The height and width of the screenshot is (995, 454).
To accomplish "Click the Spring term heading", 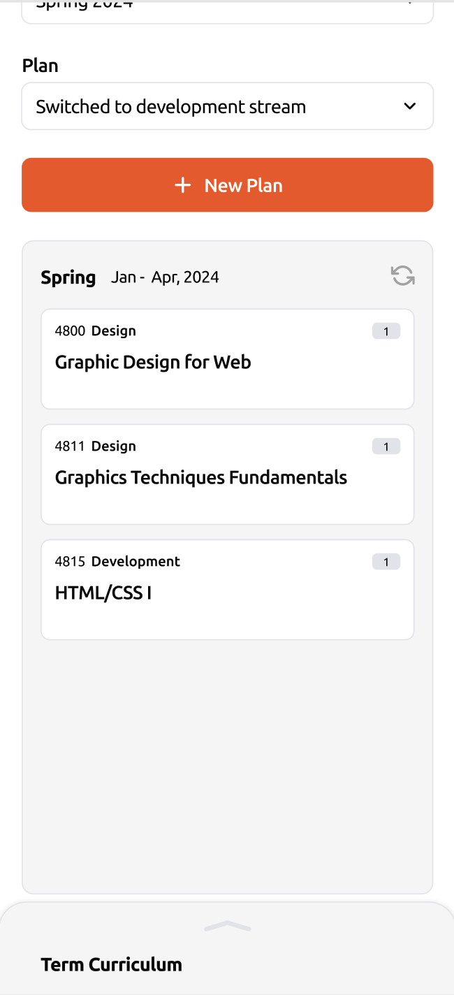I will click(x=68, y=277).
